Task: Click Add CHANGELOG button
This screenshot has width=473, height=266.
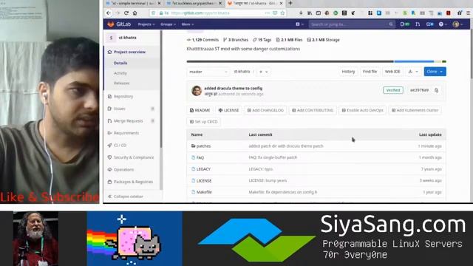Action: (265, 110)
